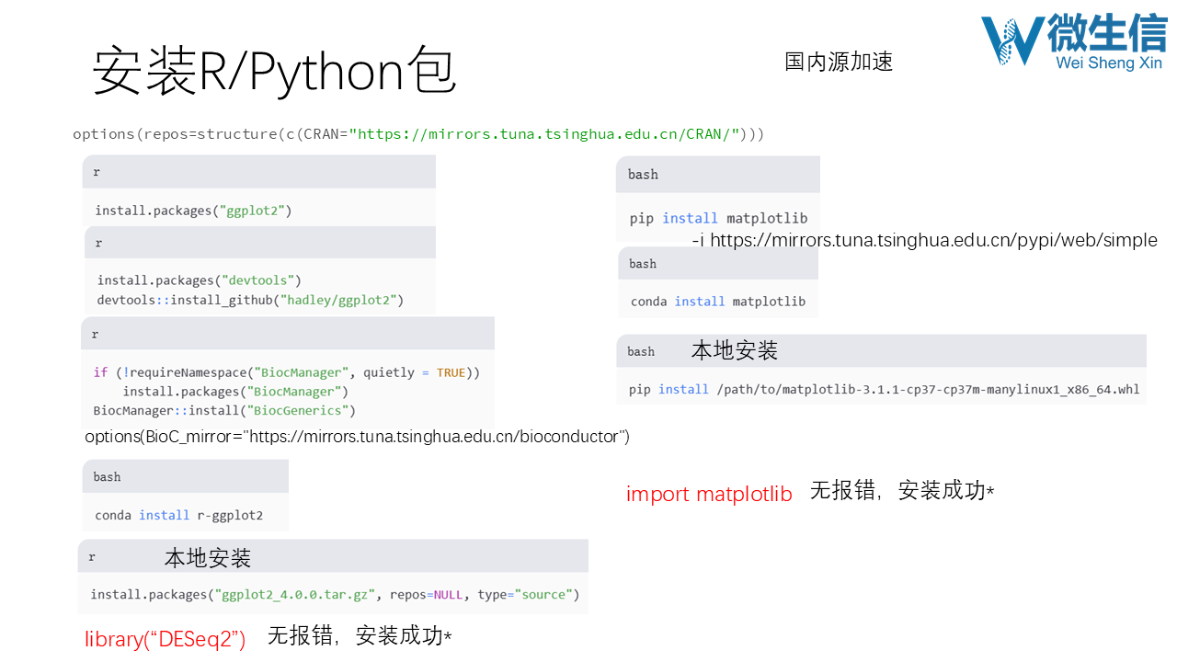Screen dimensions: 1177x662
Task: Click the requireNamespace("BiocManager") if statement
Action: 286,372
